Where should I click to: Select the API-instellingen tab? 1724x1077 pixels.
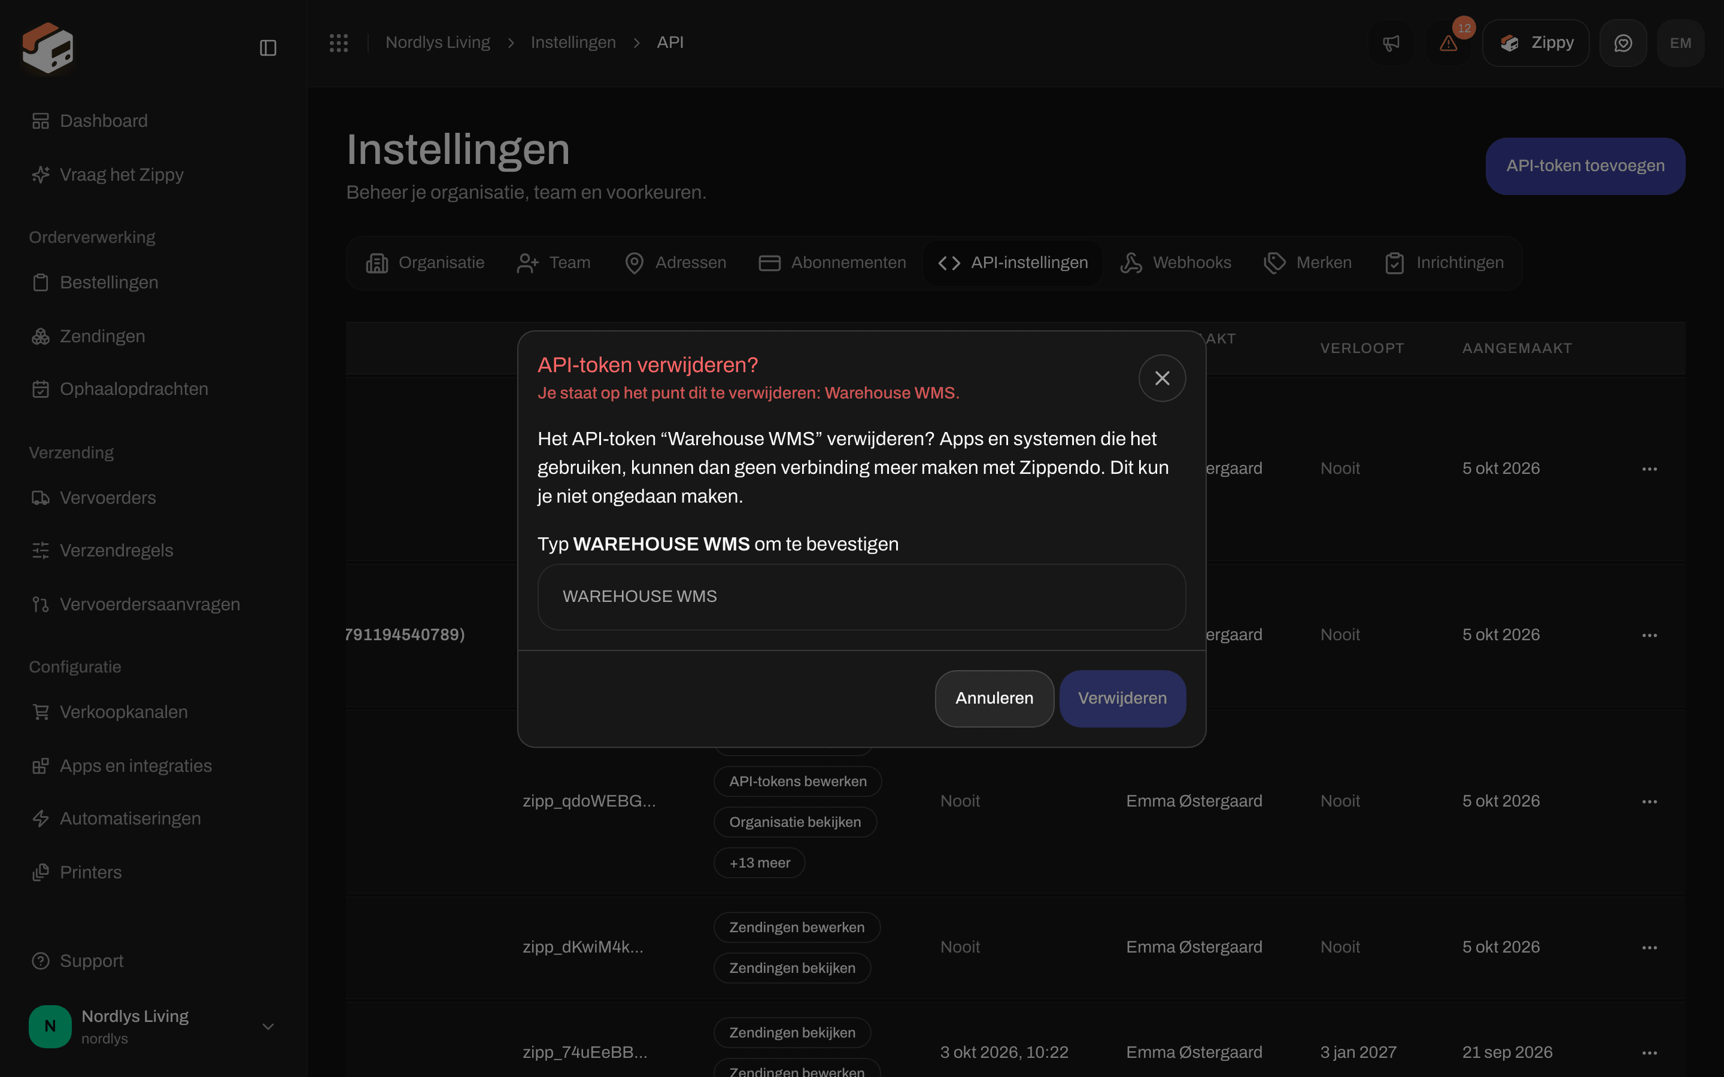(1013, 263)
